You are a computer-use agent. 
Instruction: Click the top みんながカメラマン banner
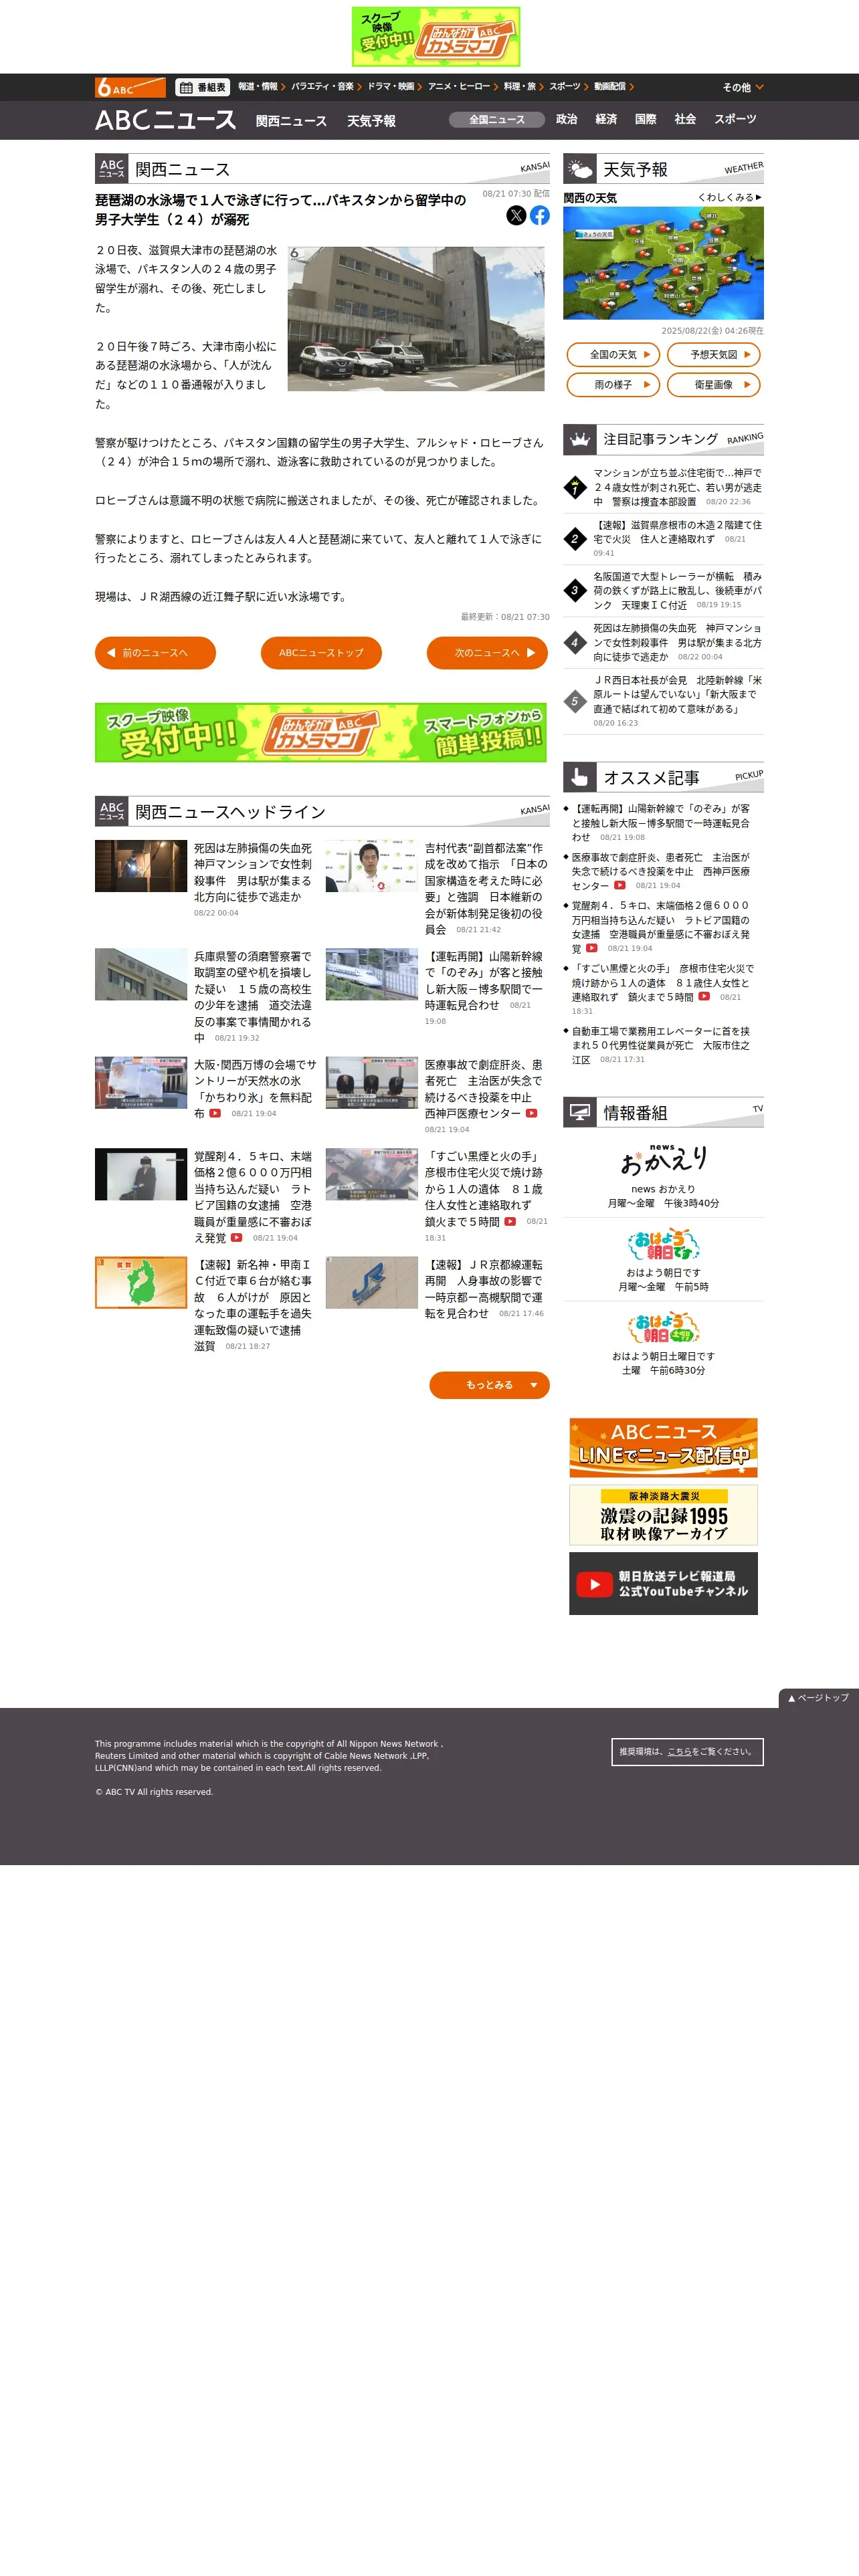436,37
